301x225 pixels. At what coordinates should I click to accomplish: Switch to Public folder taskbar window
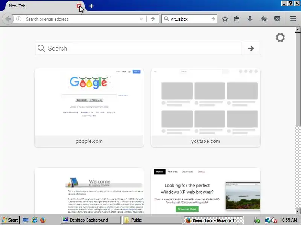pos(152,220)
